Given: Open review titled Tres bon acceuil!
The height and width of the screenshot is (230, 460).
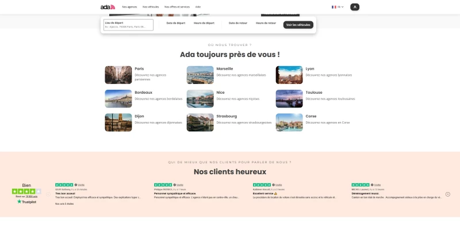Looking at the screenshot, I should click(x=65, y=194).
